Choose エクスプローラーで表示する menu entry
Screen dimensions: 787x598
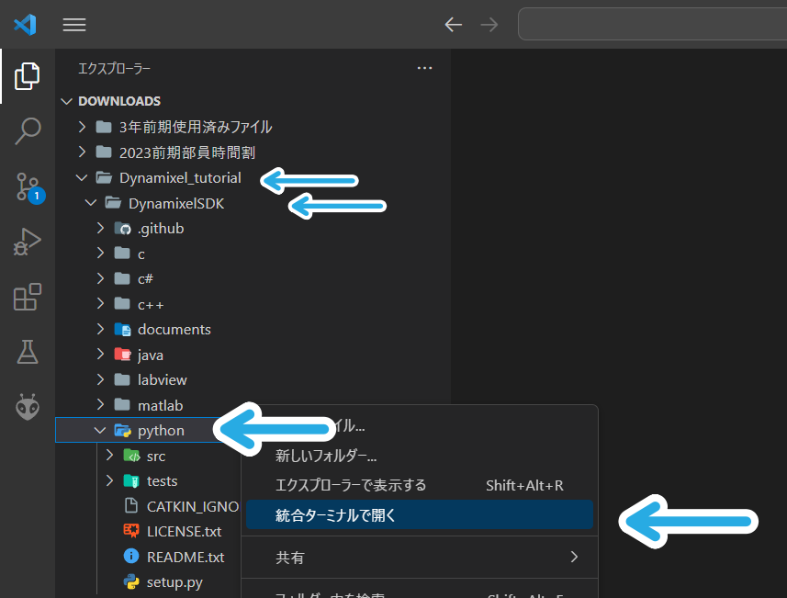[x=419, y=485]
